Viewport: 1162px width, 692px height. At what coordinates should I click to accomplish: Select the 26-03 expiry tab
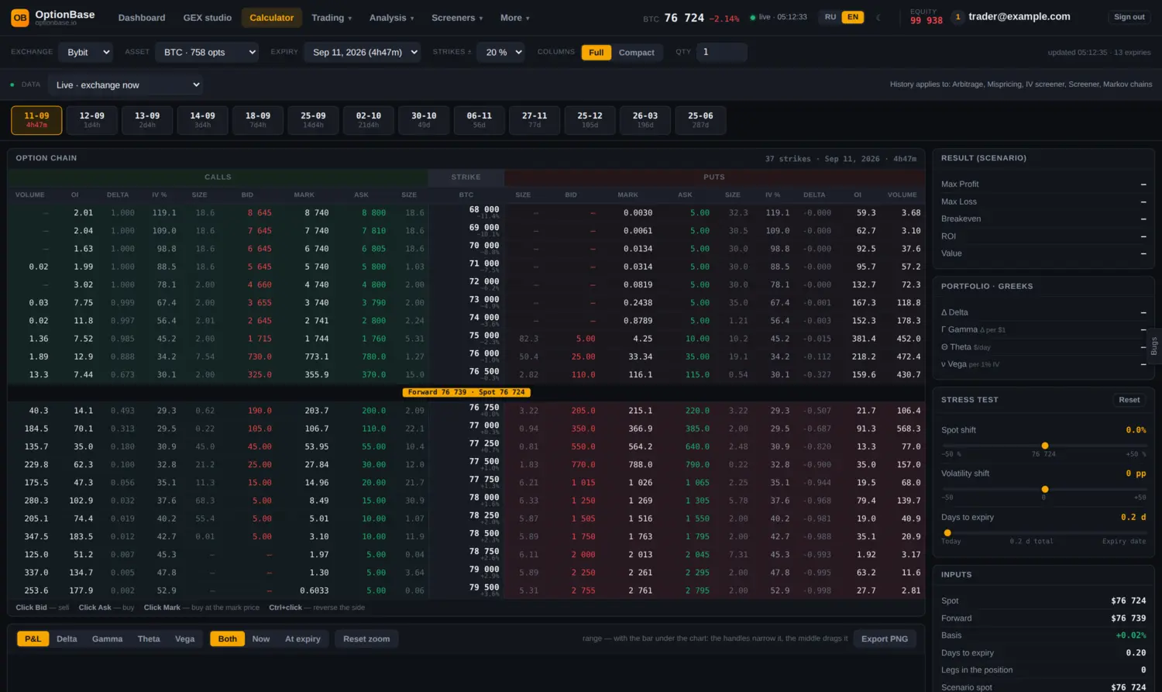pyautogui.click(x=645, y=120)
